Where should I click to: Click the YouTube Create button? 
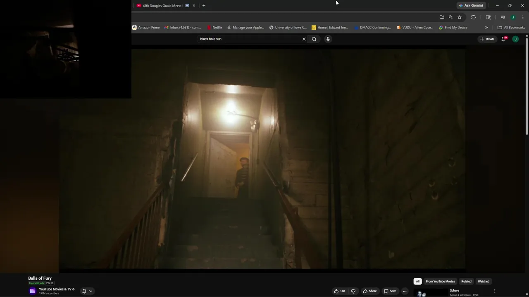point(487,39)
